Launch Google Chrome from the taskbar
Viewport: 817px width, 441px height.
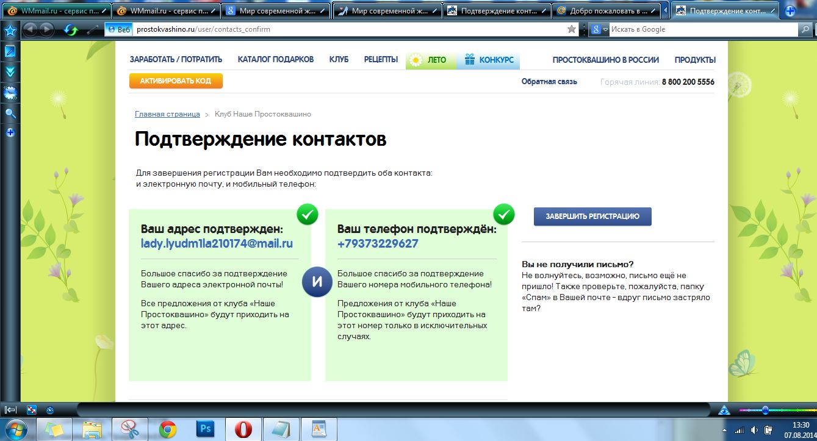(168, 429)
